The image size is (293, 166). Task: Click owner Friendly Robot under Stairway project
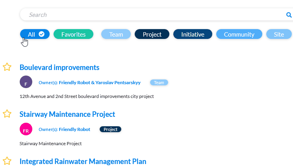coord(74,129)
